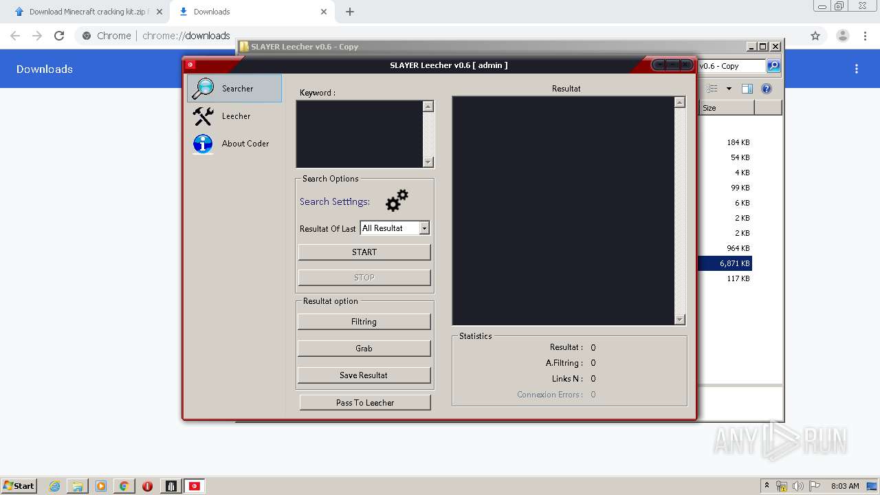The image size is (880, 495).
Task: Click the Search Settings label
Action: pos(335,201)
